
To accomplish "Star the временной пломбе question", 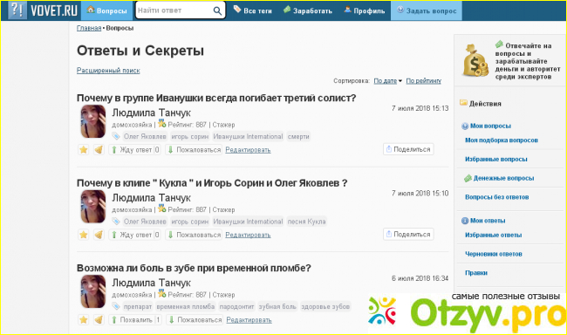I will click(84, 320).
